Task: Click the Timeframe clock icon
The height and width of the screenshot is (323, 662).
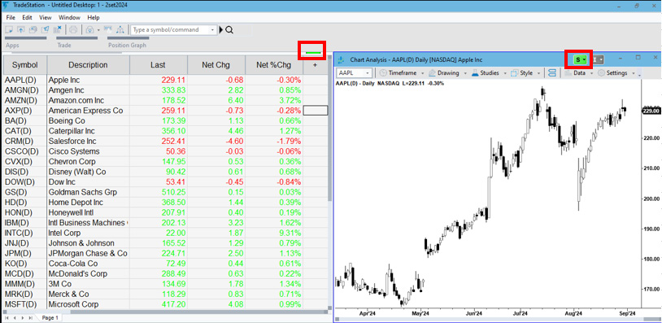Action: (383, 73)
